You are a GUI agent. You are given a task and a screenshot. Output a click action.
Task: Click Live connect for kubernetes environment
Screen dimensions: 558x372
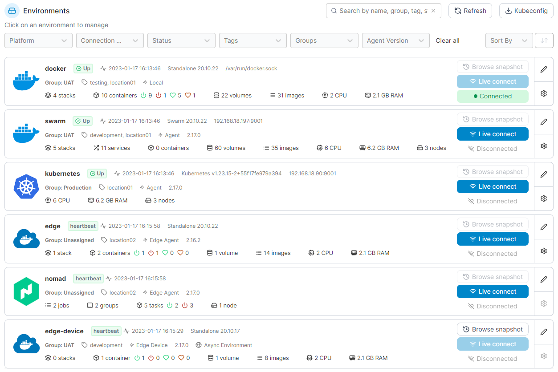coord(493,186)
